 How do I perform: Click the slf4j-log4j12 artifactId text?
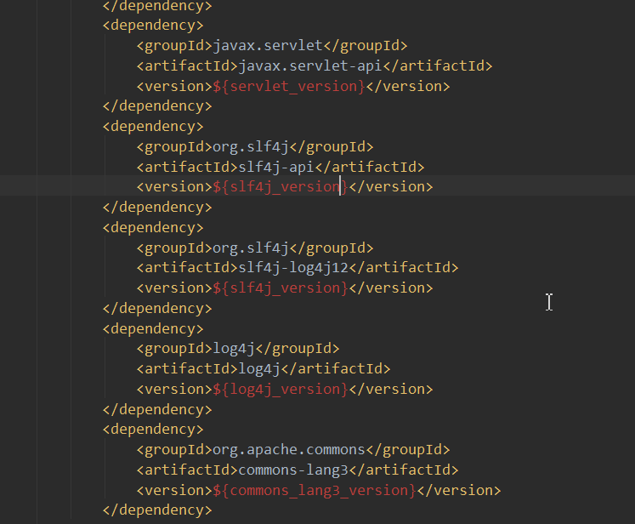pos(293,267)
